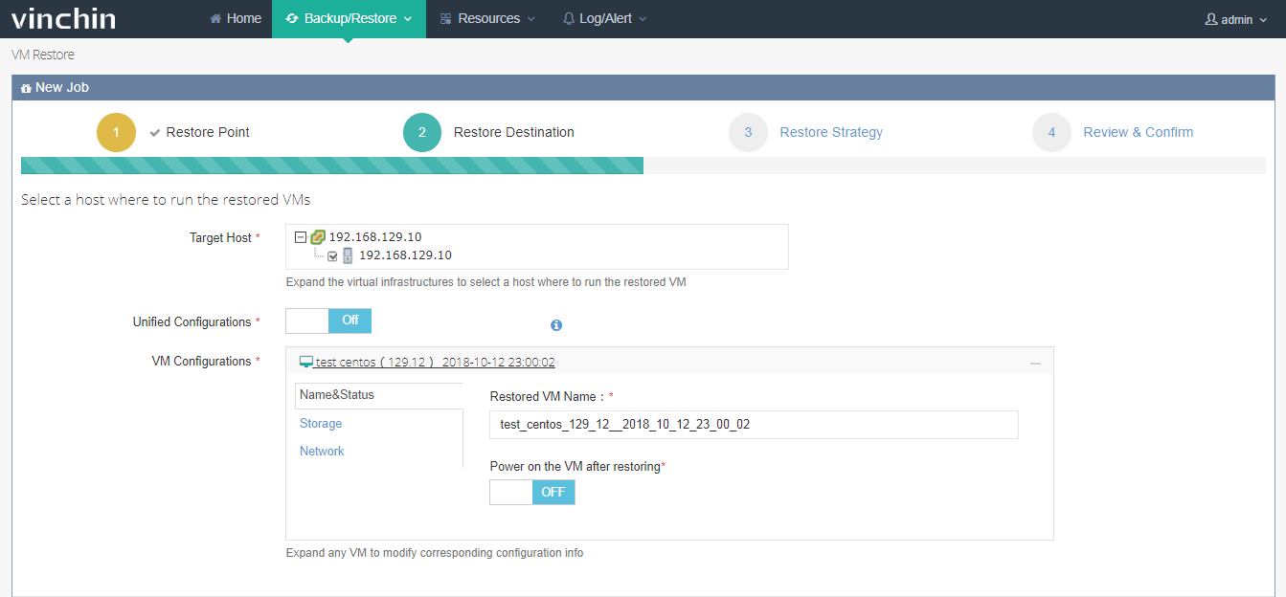Image resolution: width=1286 pixels, height=597 pixels.
Task: Open the Resources menu
Action: [x=486, y=17]
